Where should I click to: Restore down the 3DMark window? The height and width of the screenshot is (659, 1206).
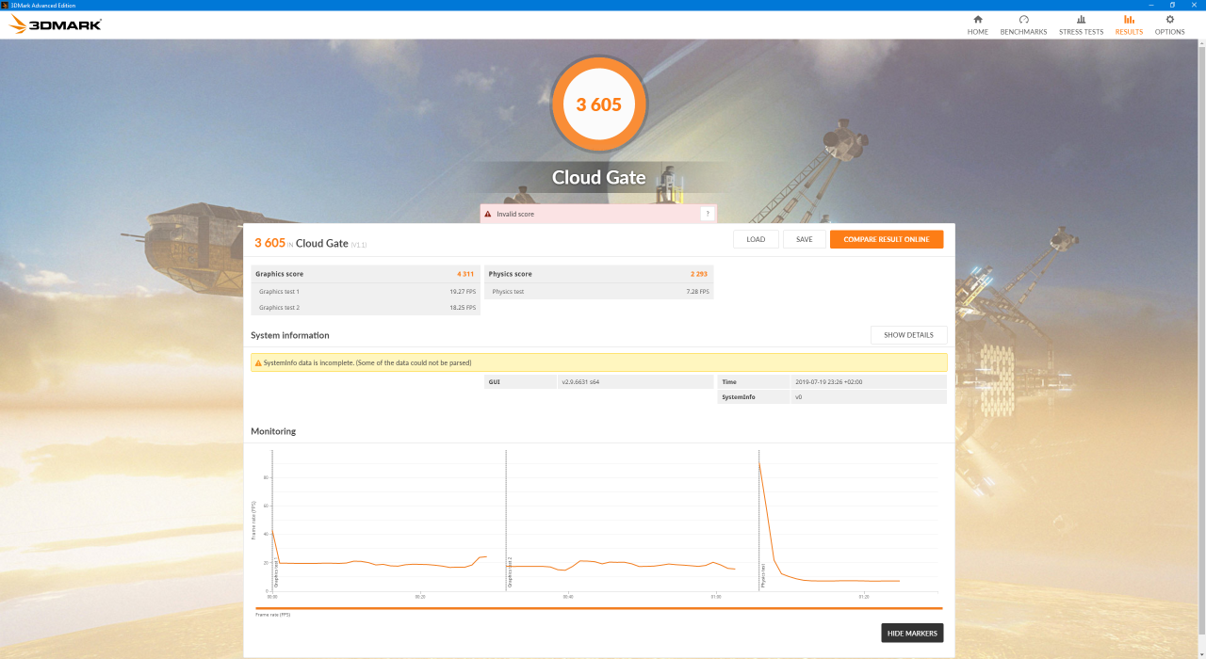coord(1172,5)
